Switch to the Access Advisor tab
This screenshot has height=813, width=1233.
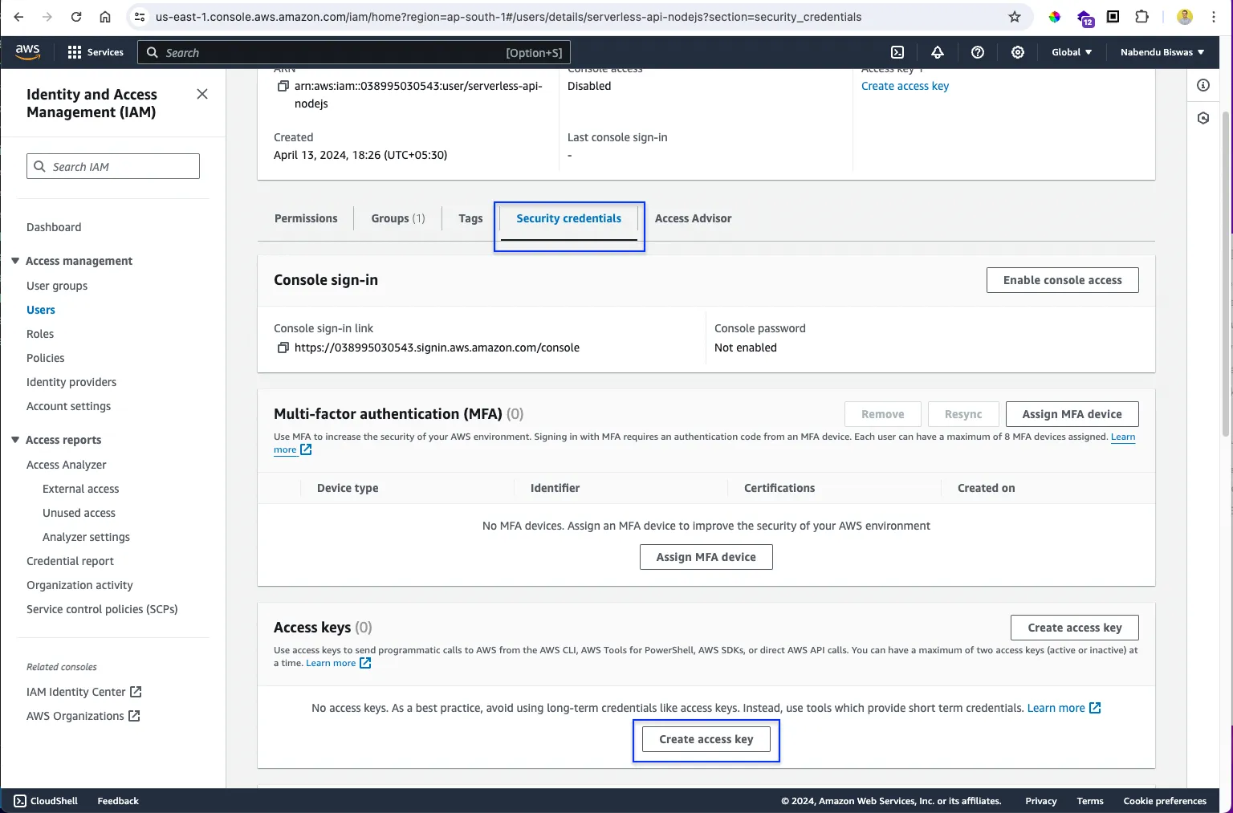coord(693,218)
